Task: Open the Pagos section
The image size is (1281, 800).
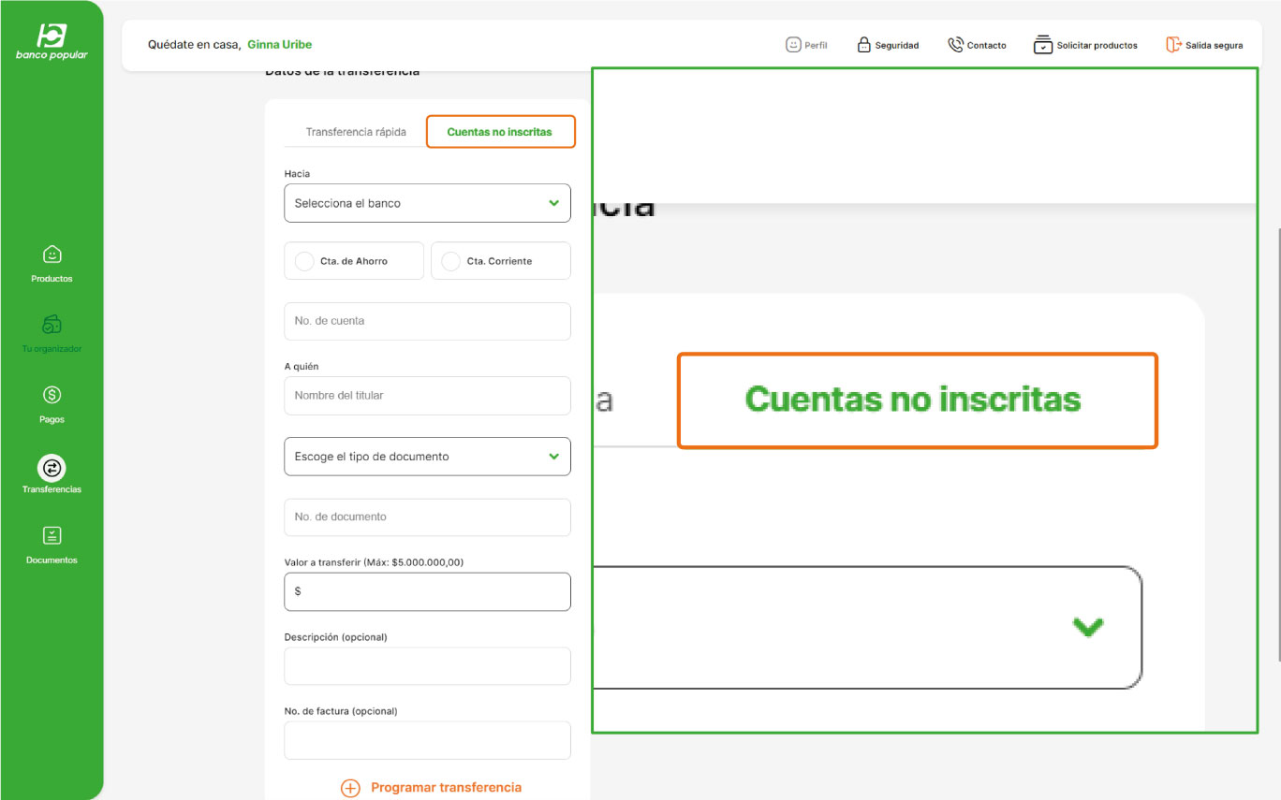Action: pyautogui.click(x=52, y=402)
